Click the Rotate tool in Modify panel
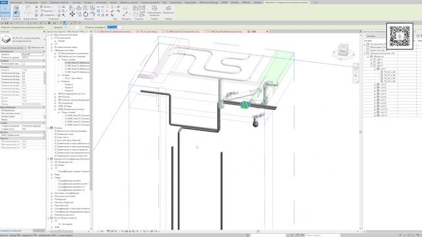422x237 pixels. click(86, 14)
